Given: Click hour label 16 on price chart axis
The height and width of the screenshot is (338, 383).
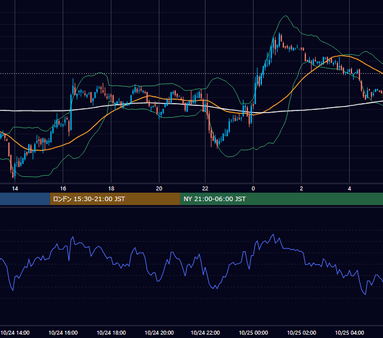Looking at the screenshot, I should (63, 188).
